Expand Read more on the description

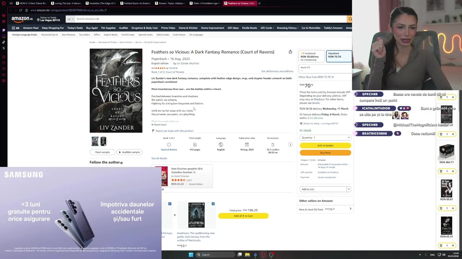(159, 125)
